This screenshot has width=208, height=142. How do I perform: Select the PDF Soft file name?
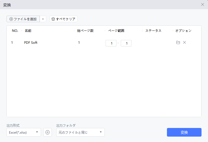[31, 43]
